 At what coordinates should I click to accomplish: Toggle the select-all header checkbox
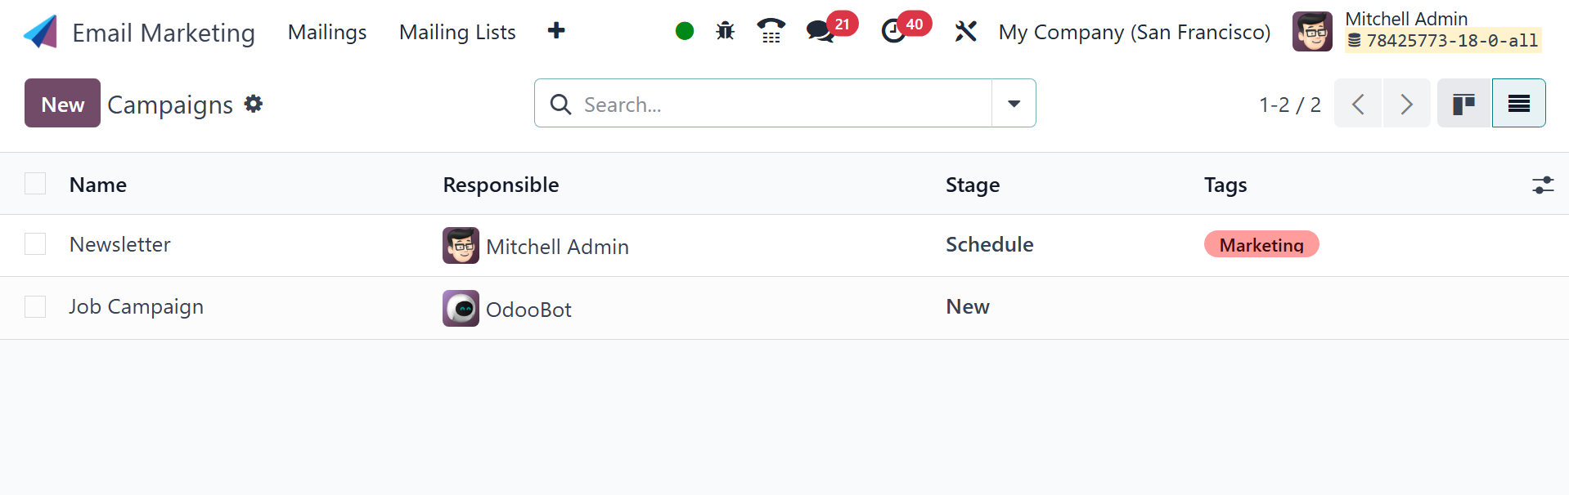35,184
